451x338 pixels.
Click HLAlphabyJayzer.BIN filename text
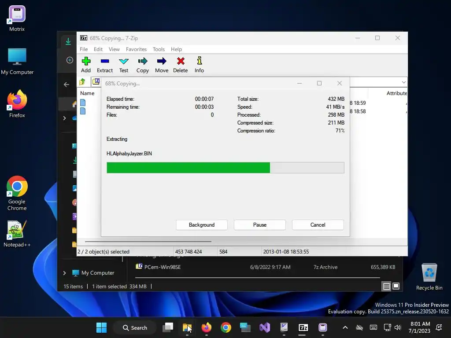pos(129,154)
